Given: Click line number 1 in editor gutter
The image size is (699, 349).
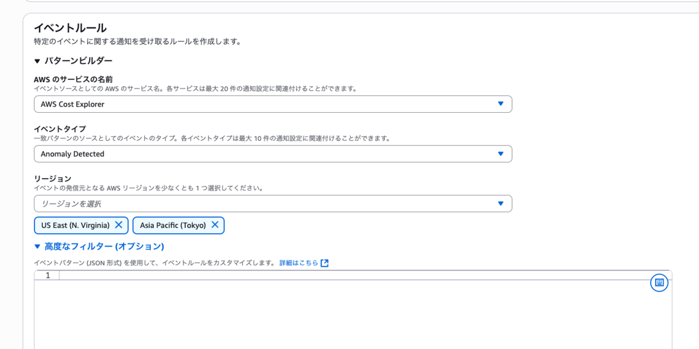Looking at the screenshot, I should coord(48,275).
